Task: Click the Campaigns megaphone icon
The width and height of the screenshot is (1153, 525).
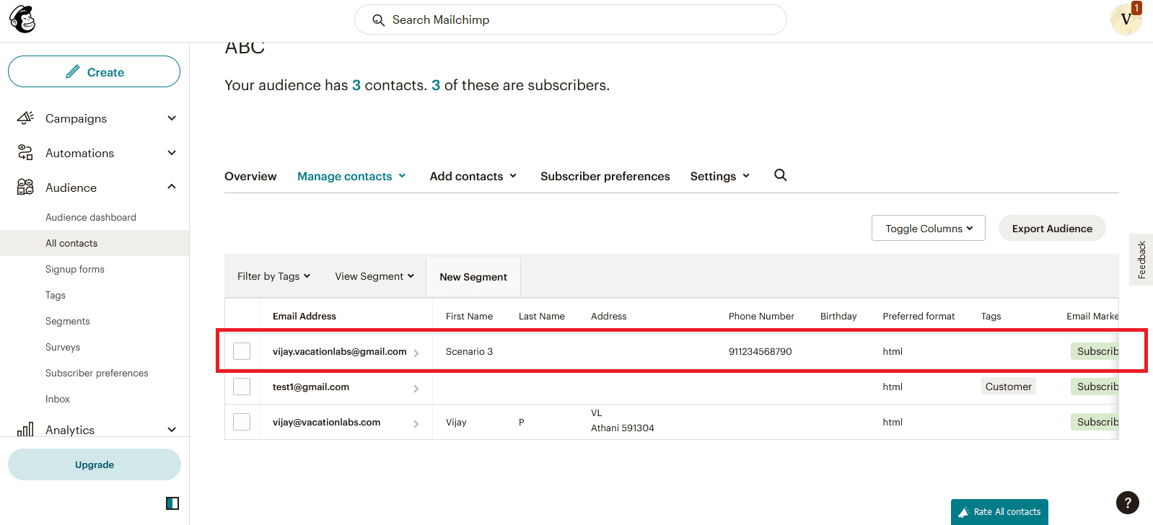Action: (x=25, y=118)
